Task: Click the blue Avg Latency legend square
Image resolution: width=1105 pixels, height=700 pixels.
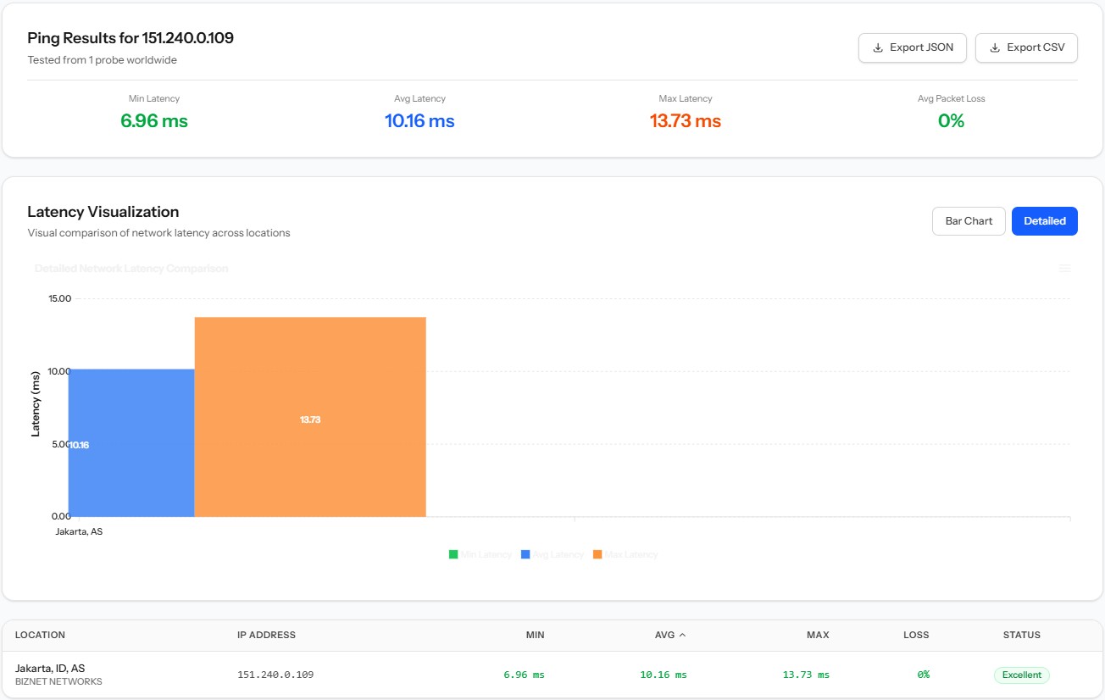Action: coord(525,554)
